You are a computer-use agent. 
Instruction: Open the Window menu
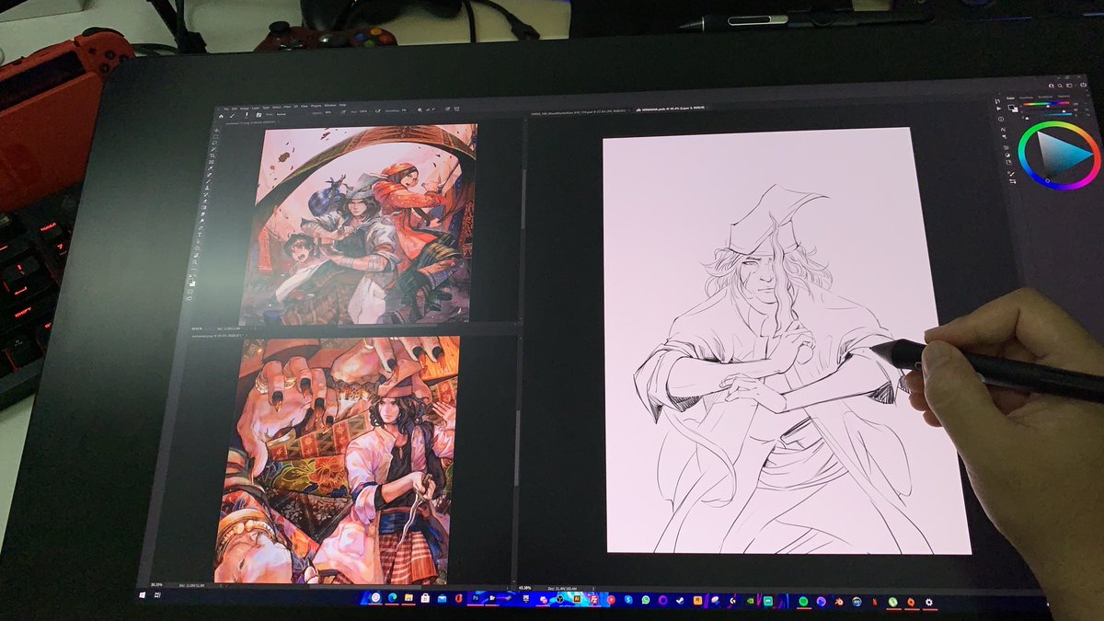(x=330, y=106)
